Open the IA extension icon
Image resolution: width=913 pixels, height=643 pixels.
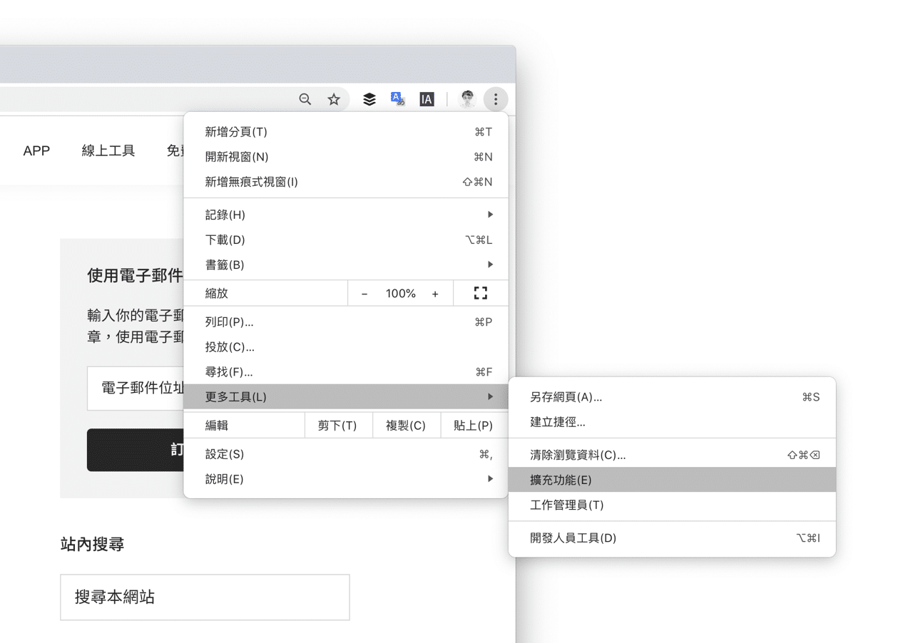click(427, 99)
